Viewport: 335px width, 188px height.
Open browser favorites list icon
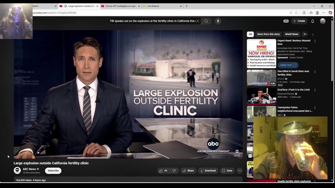pos(311,13)
